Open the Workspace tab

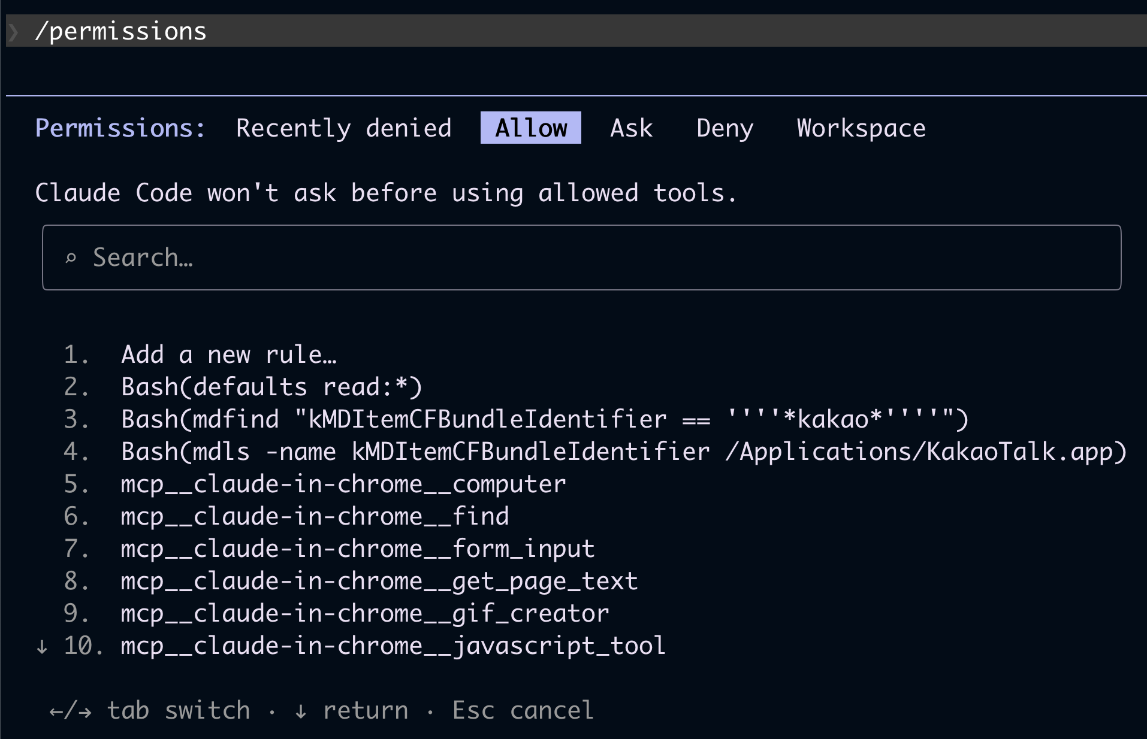click(x=861, y=128)
